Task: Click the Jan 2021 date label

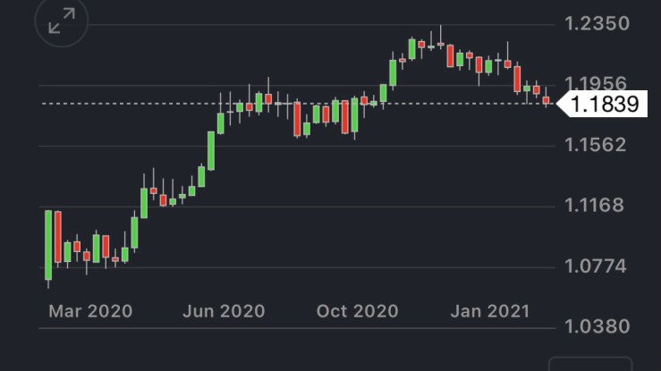Action: (x=490, y=311)
